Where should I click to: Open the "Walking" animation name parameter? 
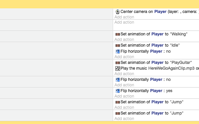pos(179,34)
